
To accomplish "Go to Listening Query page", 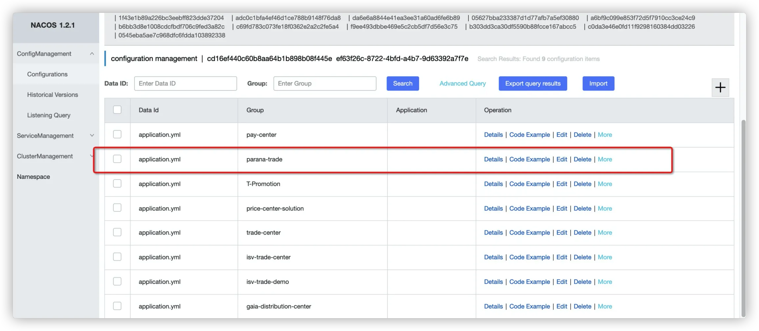I will 49,115.
